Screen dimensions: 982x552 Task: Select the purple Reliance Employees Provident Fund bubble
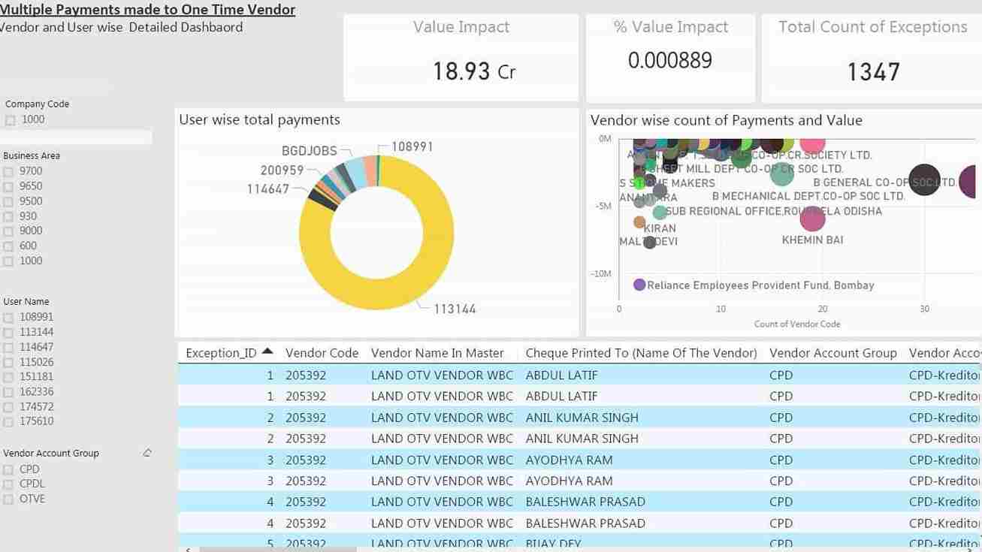point(639,285)
